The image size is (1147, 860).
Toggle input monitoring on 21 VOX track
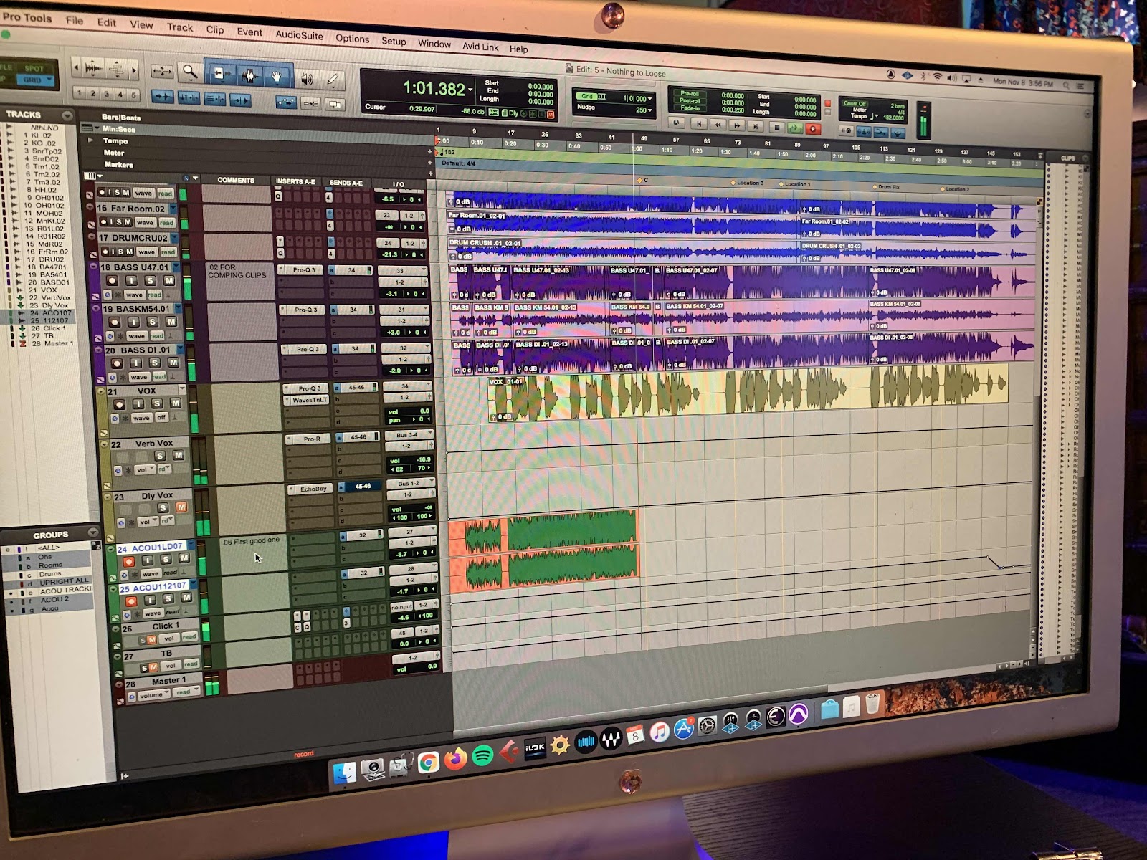[x=138, y=404]
